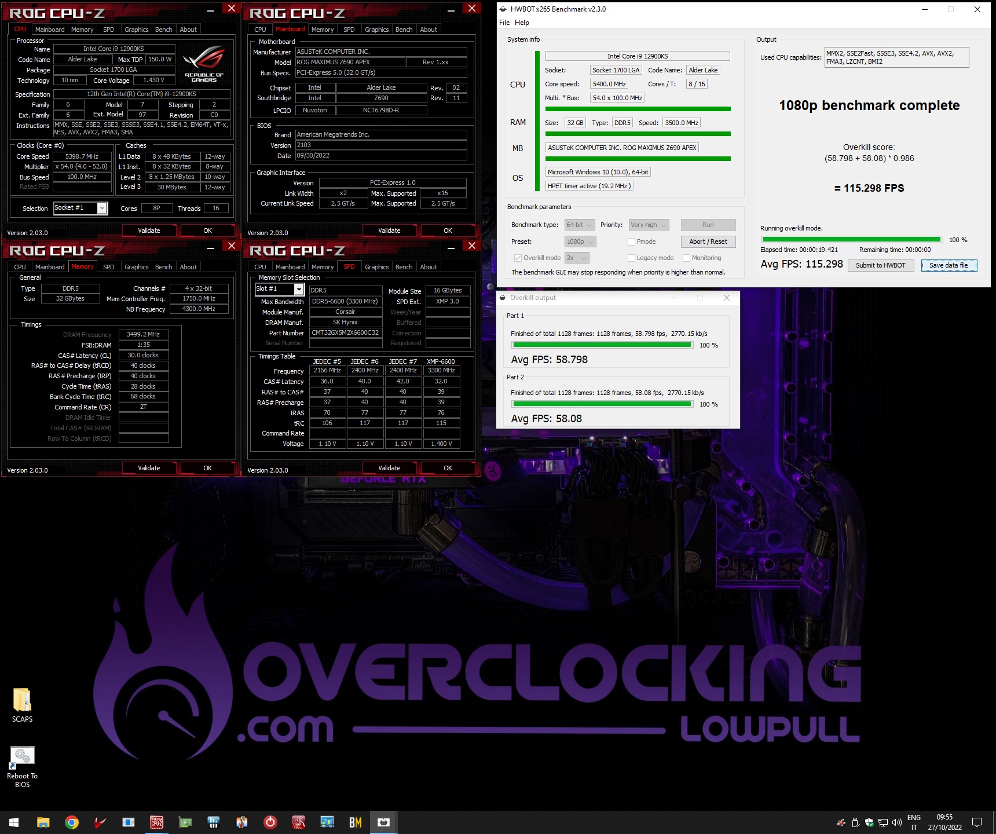Viewport: 996px width, 834px height.
Task: Click 'Avg FPS: 58.798' in Overkill output
Action: tap(549, 360)
